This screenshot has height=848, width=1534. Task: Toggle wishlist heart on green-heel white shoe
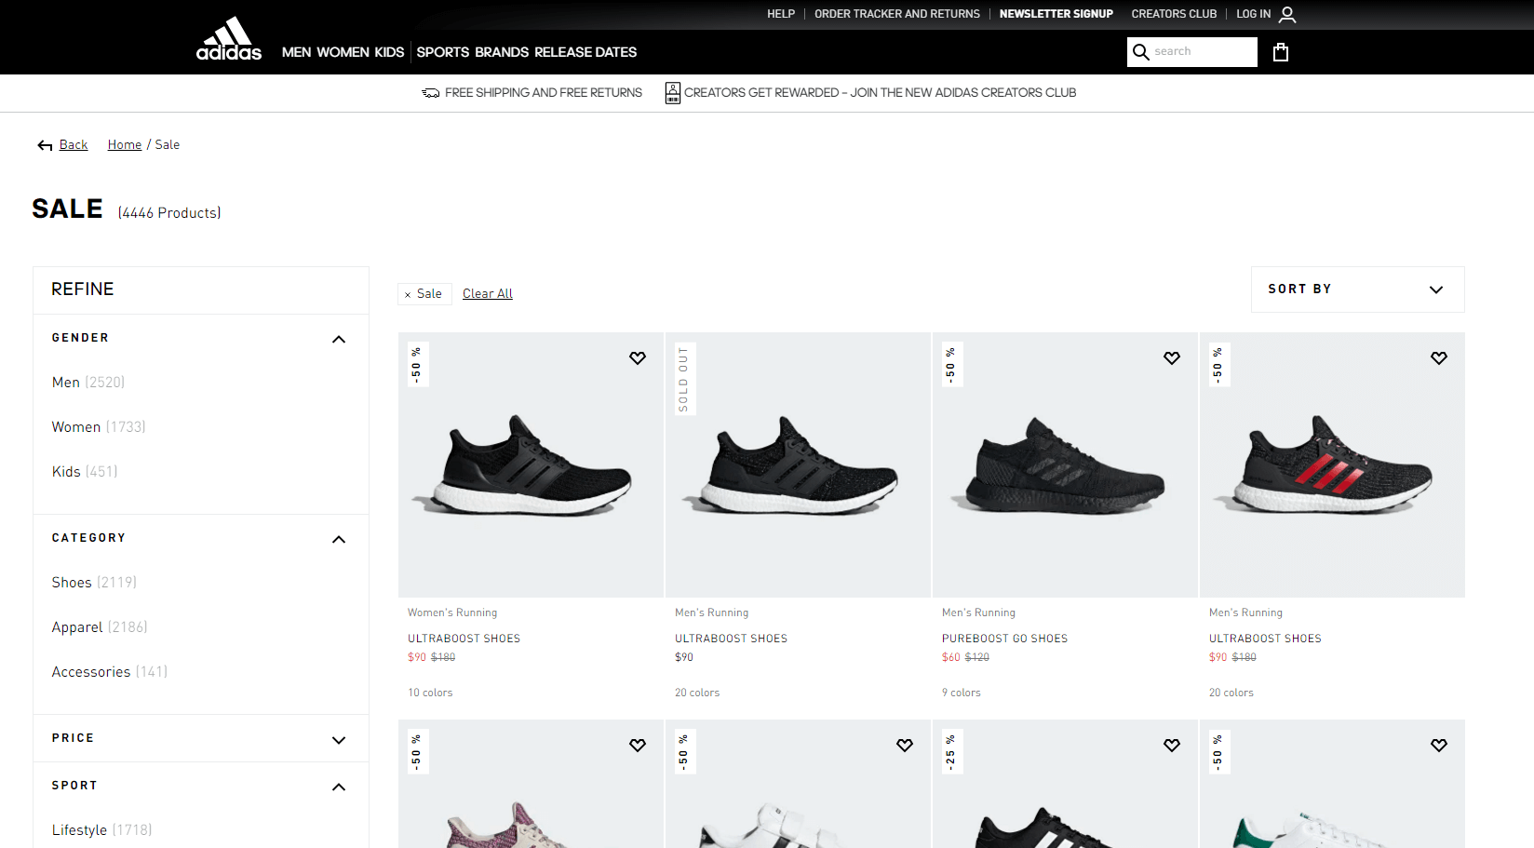click(x=1439, y=746)
